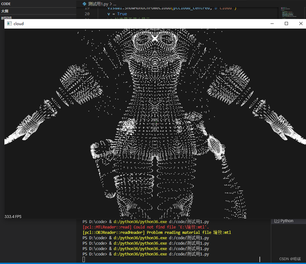Screen dimensions: 306x264
Task: Expand the CODE explorer section
Action: point(6,4)
